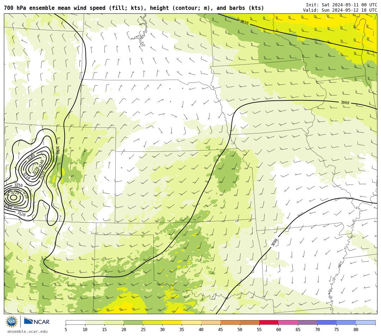Select the purple 65-70 kts swatch
The height and width of the screenshot is (336, 381).
point(308,322)
